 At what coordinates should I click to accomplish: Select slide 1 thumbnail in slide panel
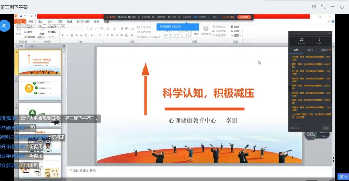[40, 62]
